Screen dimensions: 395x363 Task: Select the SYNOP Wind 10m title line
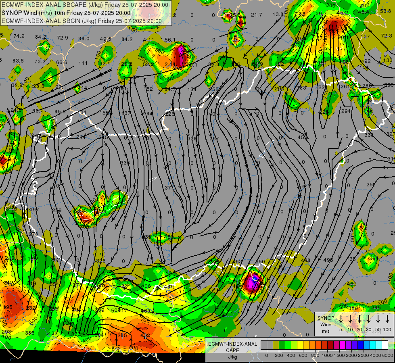(x=66, y=13)
